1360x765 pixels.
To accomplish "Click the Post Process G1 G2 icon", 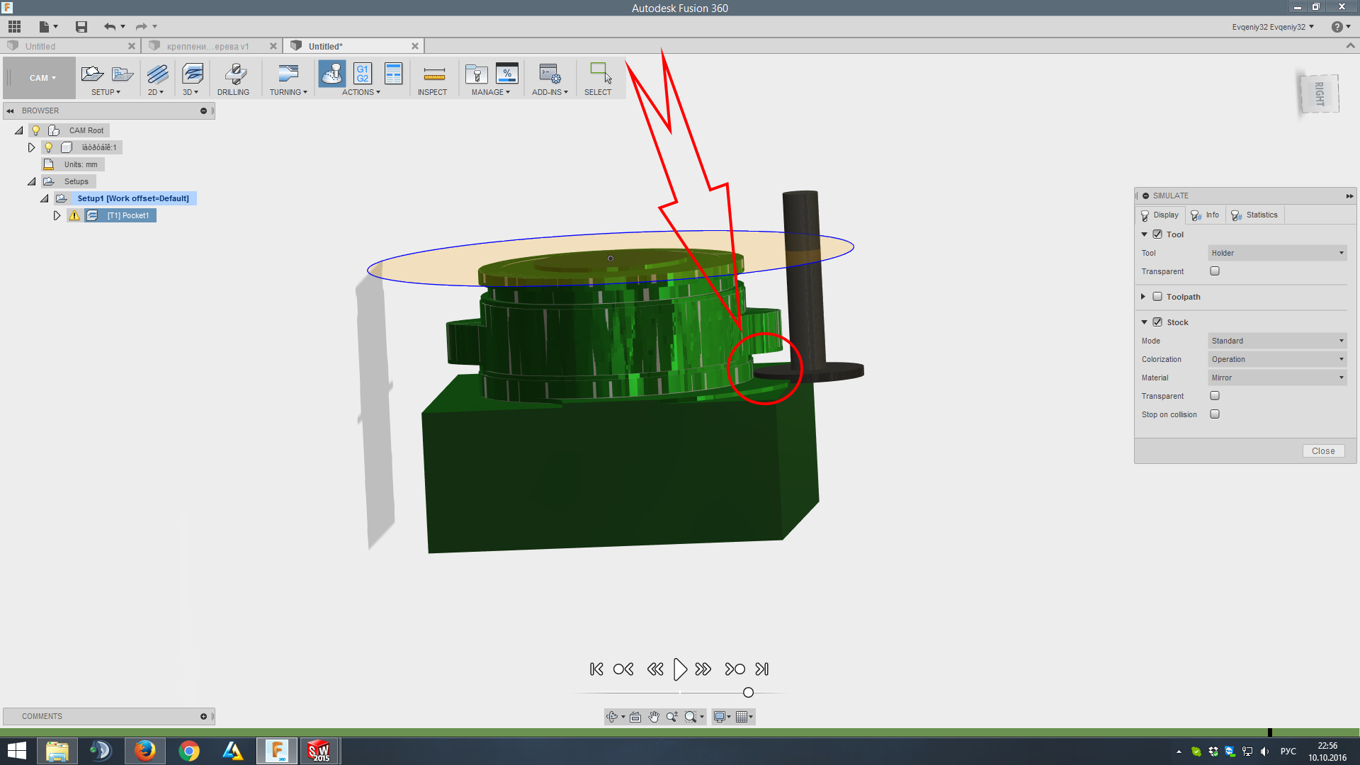I will (362, 74).
